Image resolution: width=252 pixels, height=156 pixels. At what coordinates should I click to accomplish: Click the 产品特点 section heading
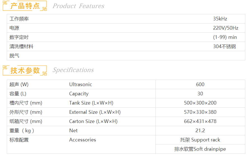pyautogui.click(x=25, y=6)
